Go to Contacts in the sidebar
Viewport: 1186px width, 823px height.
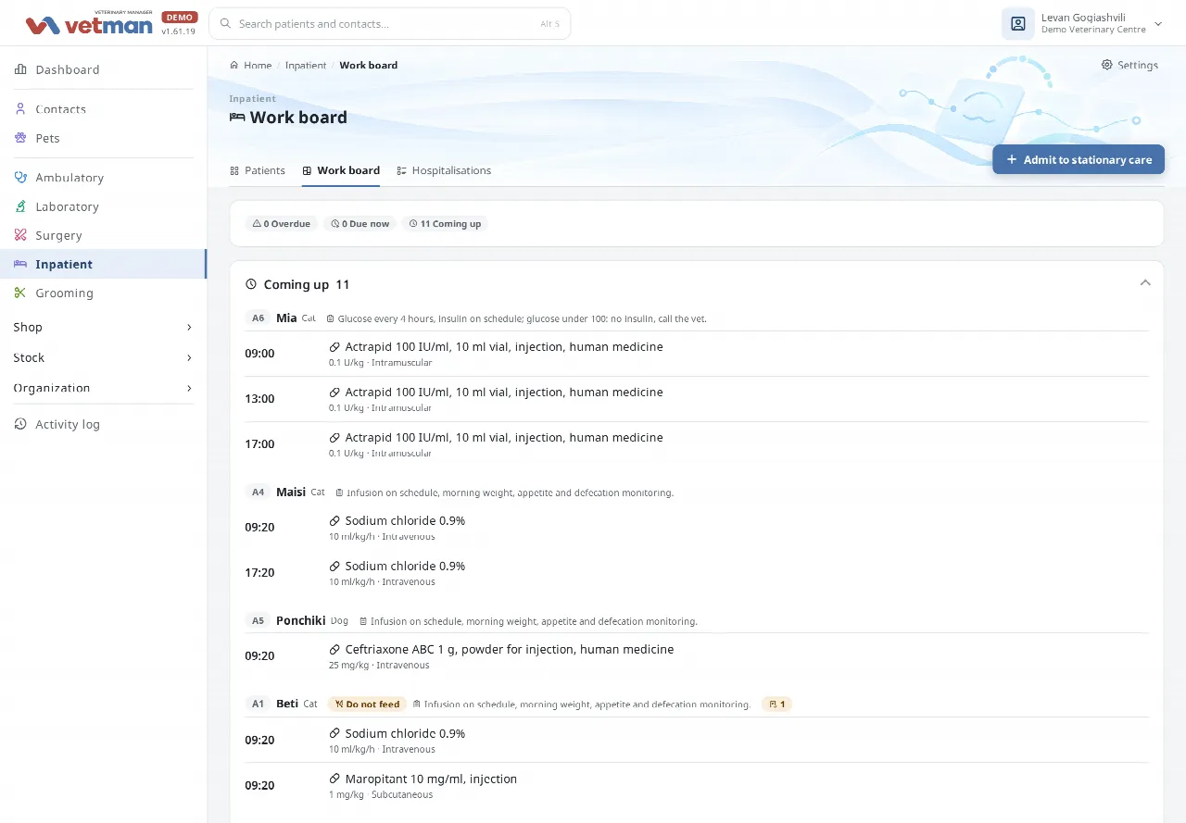[103, 109]
